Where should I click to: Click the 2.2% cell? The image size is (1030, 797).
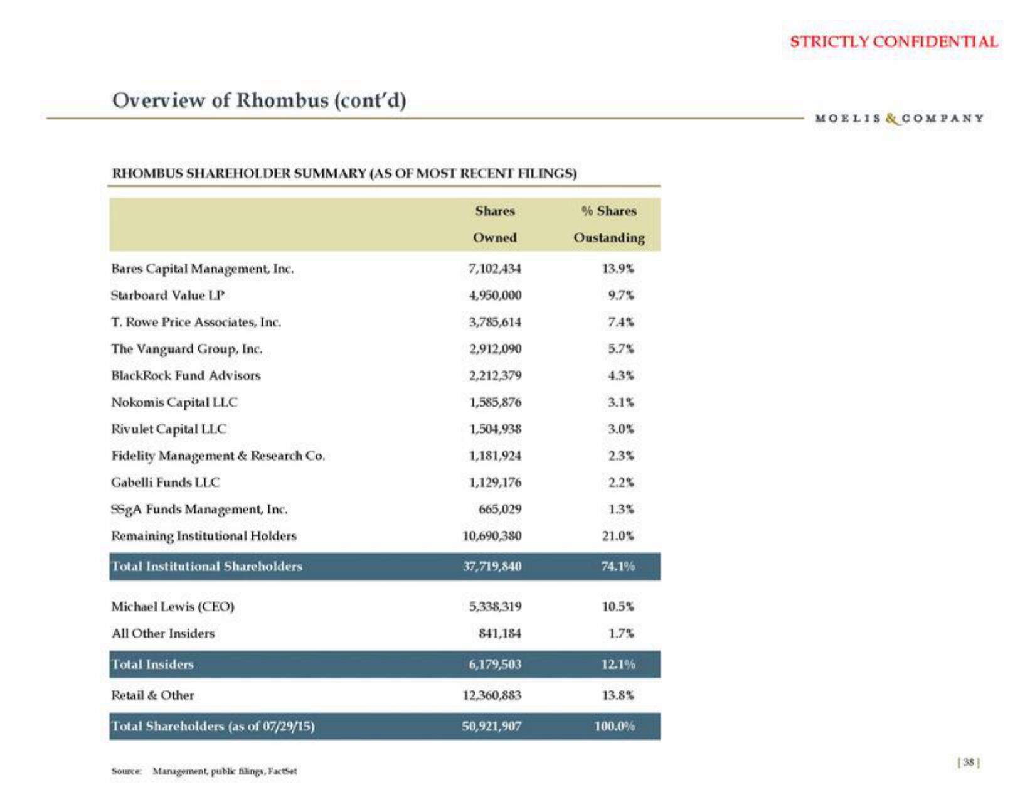pos(621,483)
